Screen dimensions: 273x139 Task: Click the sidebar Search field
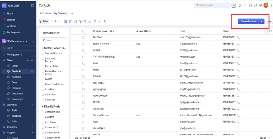[18, 48]
